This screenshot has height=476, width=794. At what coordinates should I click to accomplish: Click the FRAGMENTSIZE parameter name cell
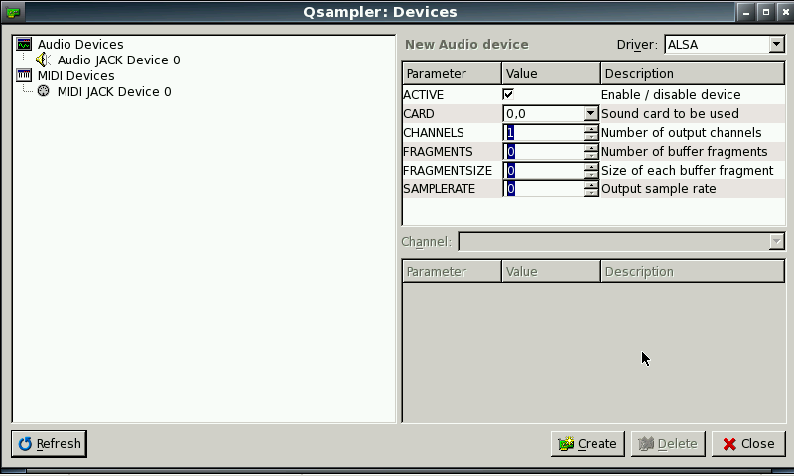(x=453, y=170)
